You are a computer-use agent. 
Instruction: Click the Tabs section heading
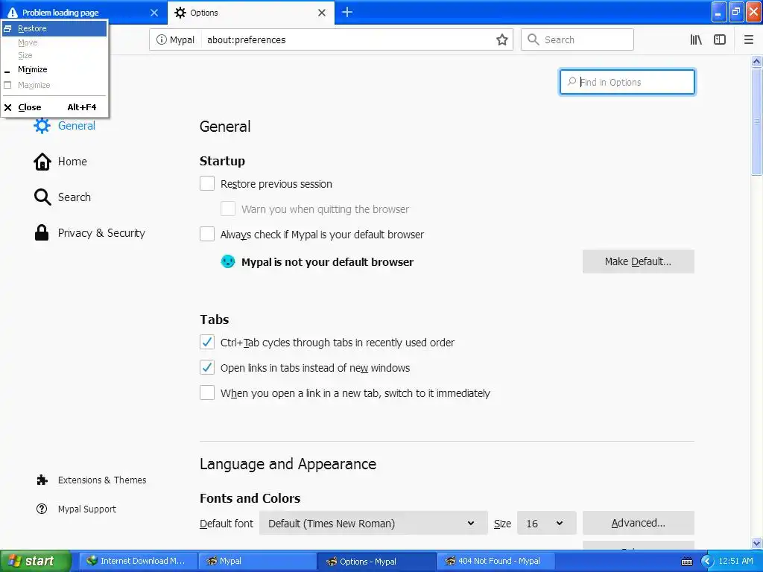tap(214, 320)
